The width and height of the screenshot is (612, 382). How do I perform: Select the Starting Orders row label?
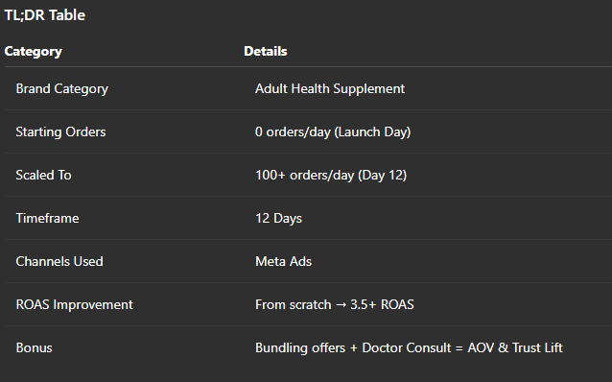click(60, 132)
